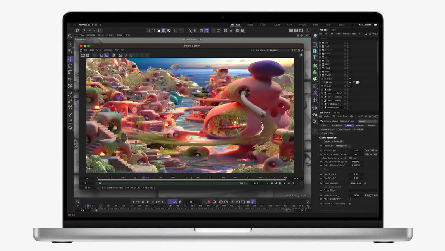Click the open folder icon in Picture Viewer

[x=83, y=55]
